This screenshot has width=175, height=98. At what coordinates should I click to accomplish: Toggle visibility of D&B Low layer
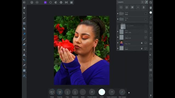(x=146, y=32)
